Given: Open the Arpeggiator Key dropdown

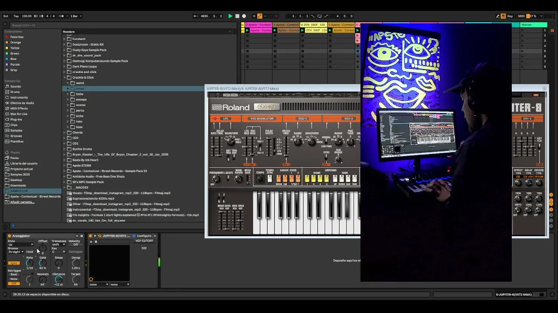Looking at the screenshot, I should (58, 252).
